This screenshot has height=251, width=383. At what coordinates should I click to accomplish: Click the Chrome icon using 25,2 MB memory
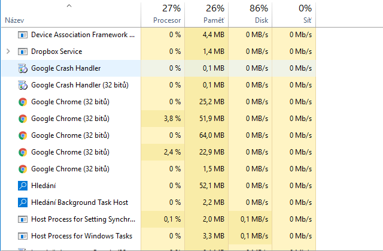[x=23, y=102]
